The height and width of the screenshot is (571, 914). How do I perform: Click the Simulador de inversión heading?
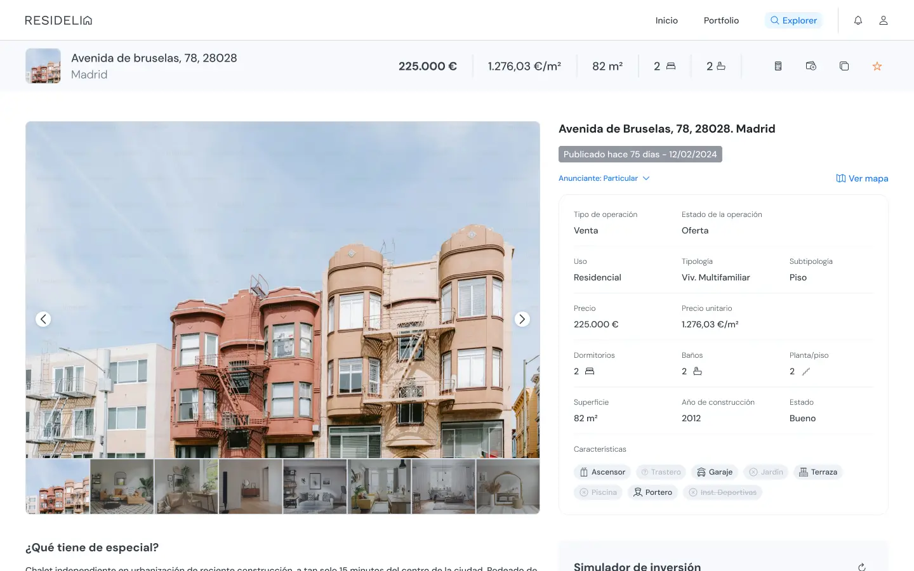[637, 566]
